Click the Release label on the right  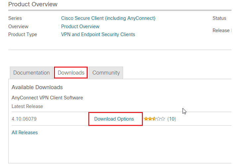tap(221, 30)
